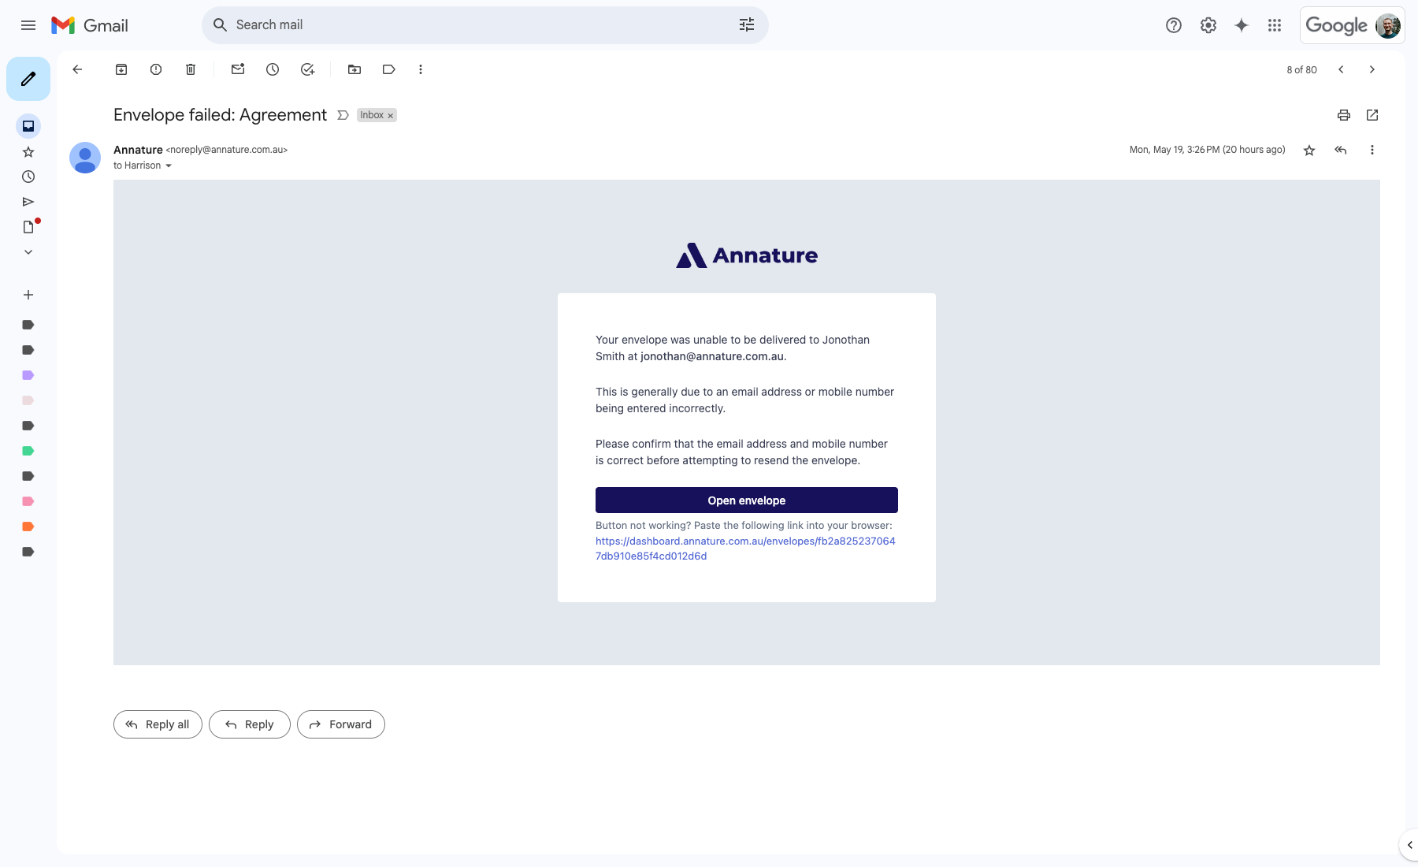
Task: Expand recipient details next to Harrison
Action: 169,166
